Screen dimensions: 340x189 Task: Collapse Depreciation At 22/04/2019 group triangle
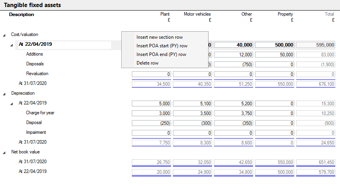tap(11, 104)
